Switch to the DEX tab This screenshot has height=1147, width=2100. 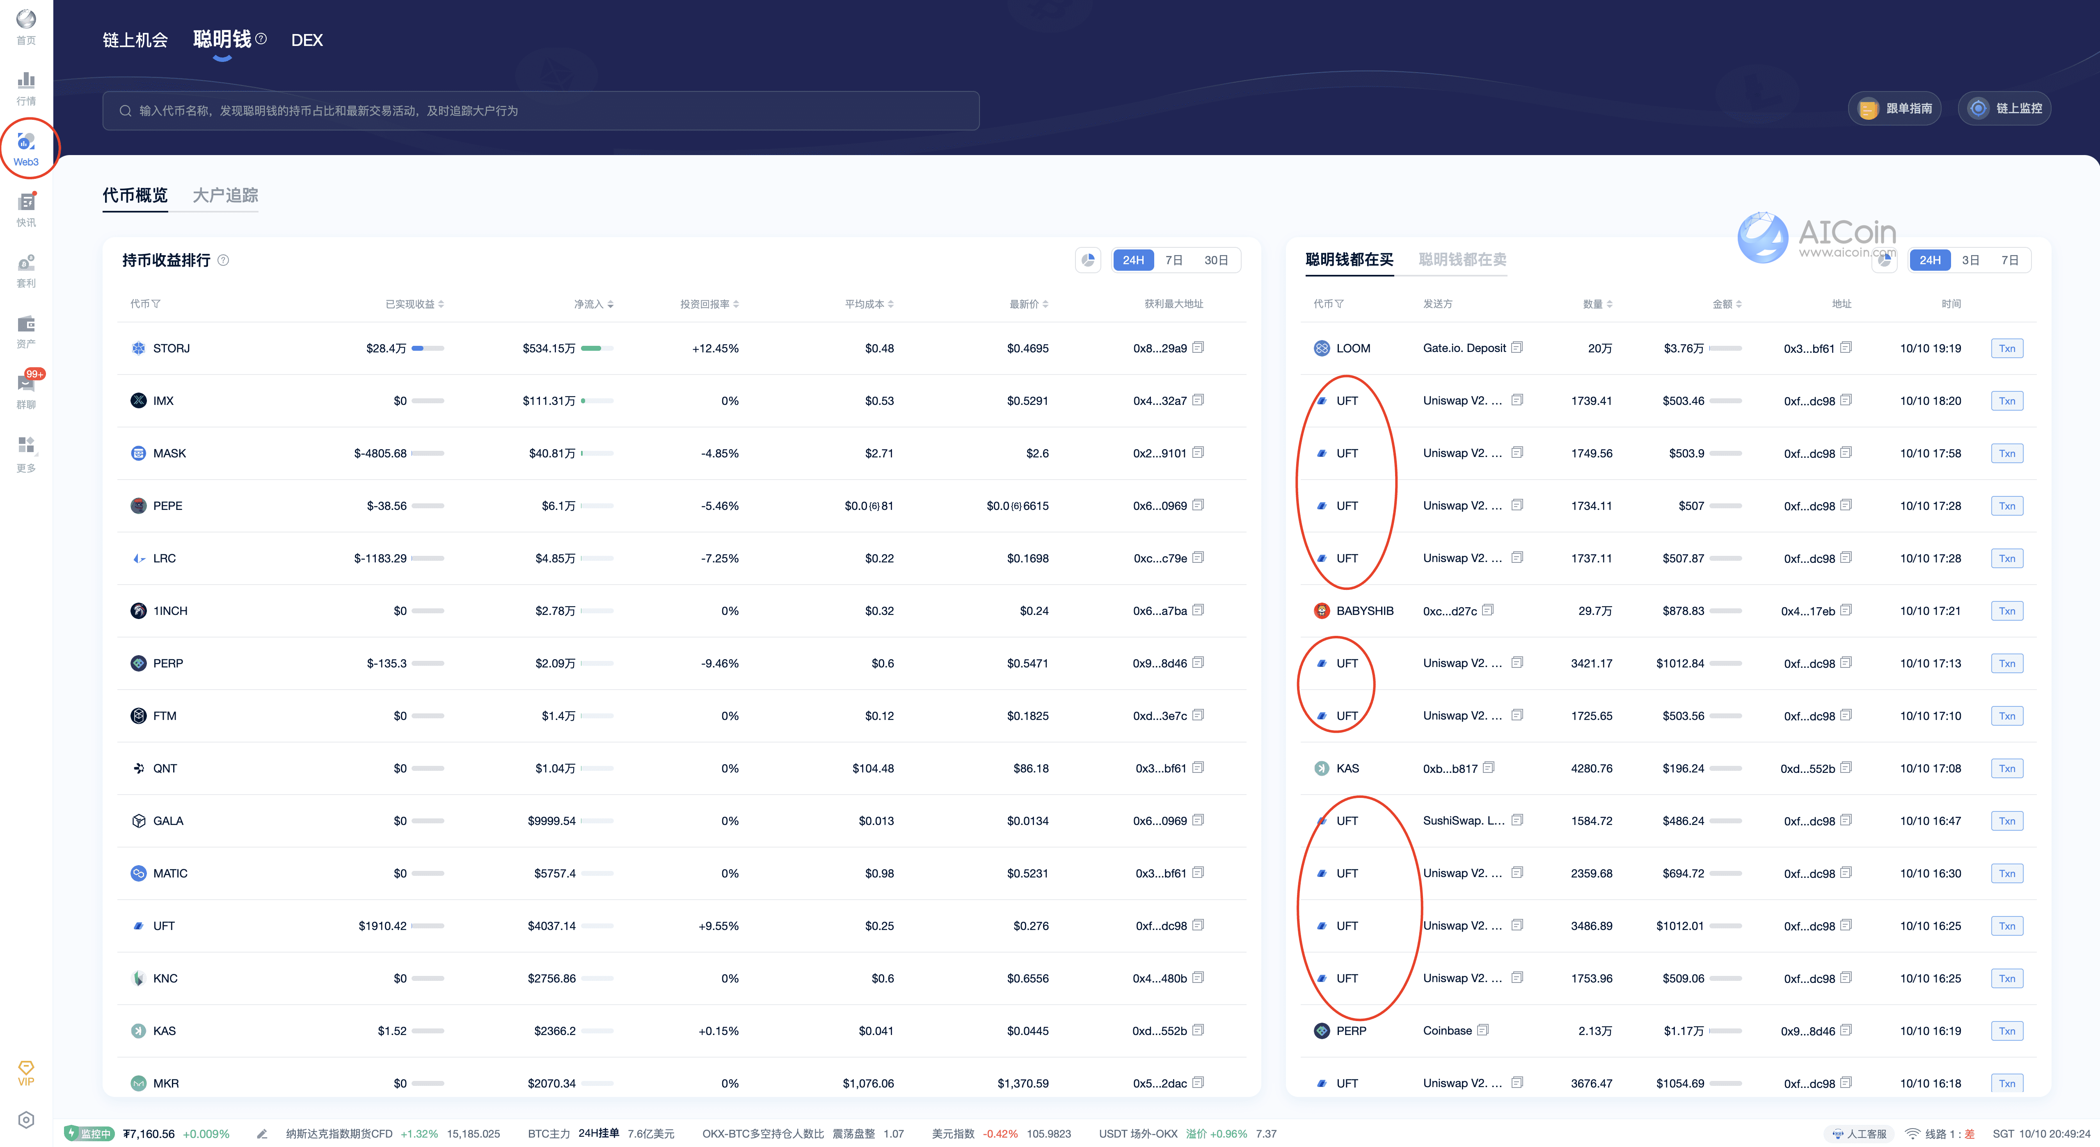[x=307, y=40]
